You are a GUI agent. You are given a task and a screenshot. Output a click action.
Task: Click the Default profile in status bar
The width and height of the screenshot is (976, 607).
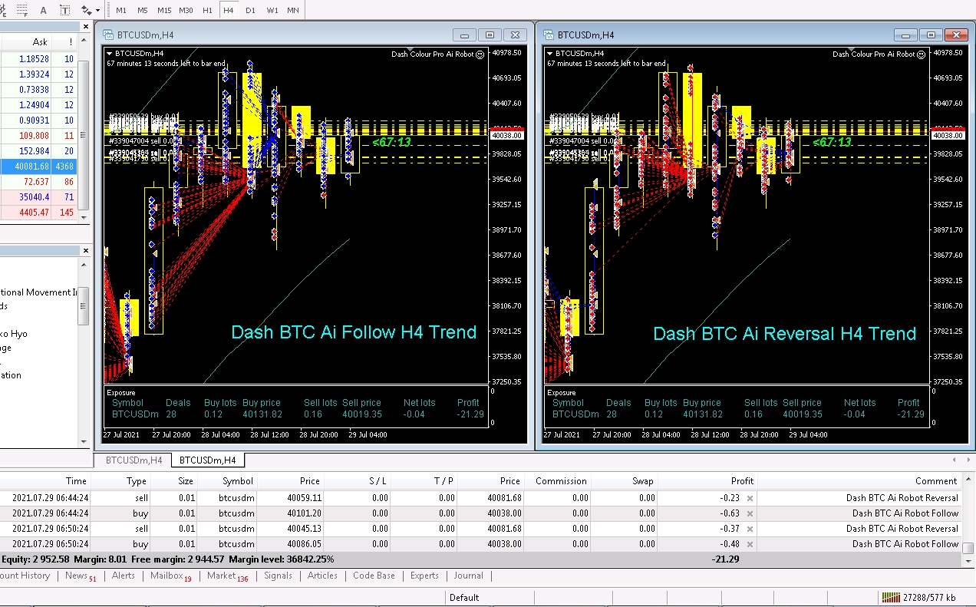point(464,598)
